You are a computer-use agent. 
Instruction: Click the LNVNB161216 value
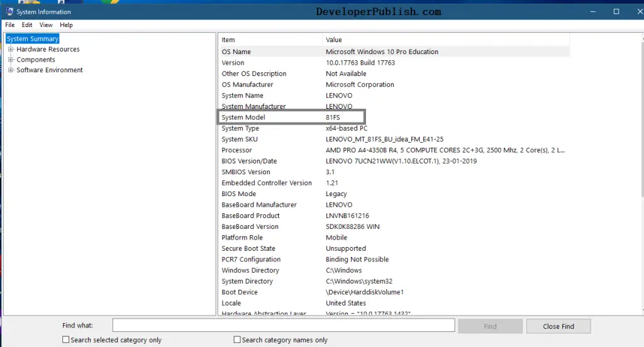347,216
